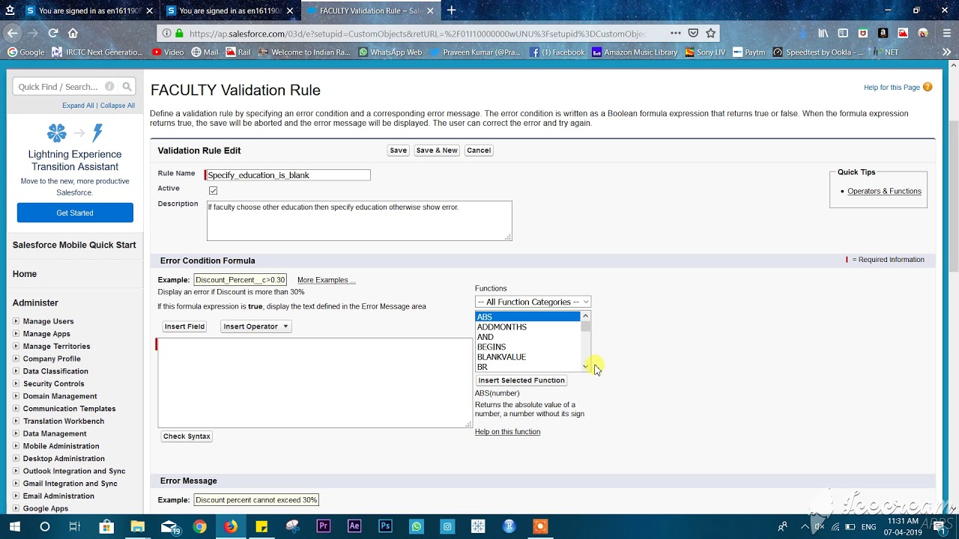Open Chrome from the taskbar
The width and height of the screenshot is (959, 539).
click(x=199, y=526)
